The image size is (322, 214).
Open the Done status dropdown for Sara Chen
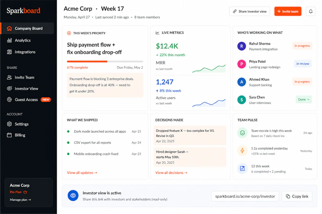[x=304, y=100]
